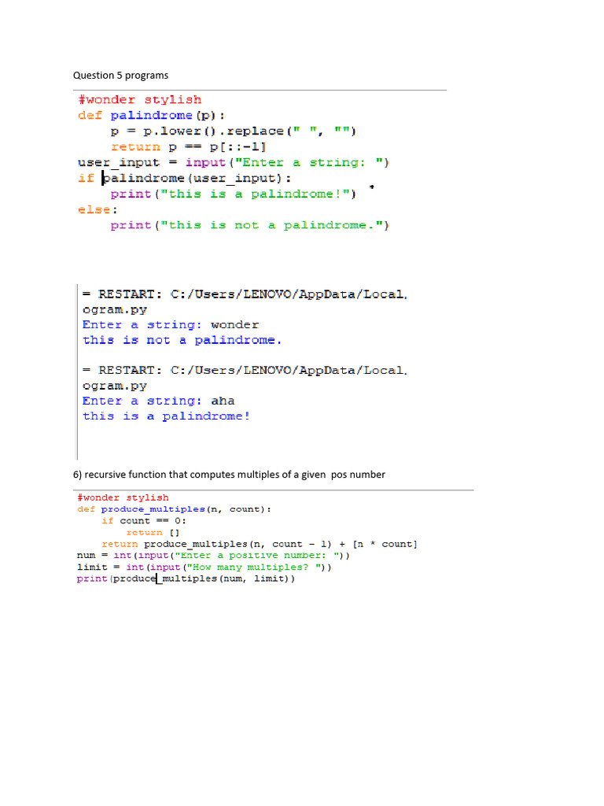Click the '#wonder stylish' comment above produce_multiples
The width and height of the screenshot is (604, 806).
coord(123,497)
